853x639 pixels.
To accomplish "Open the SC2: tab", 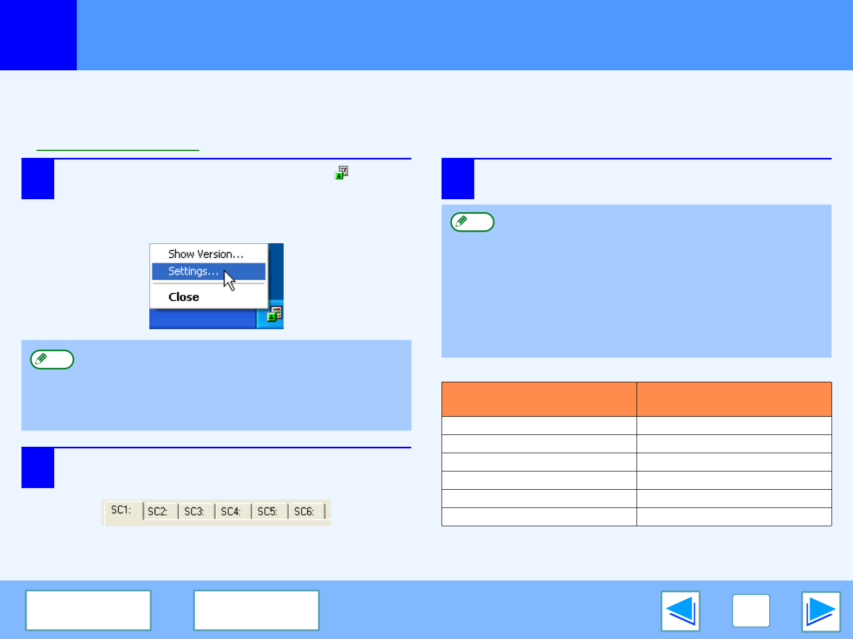I will 158,511.
